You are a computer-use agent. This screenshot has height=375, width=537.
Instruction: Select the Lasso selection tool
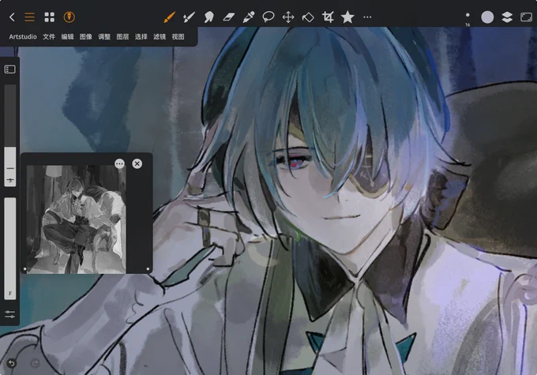(x=268, y=17)
